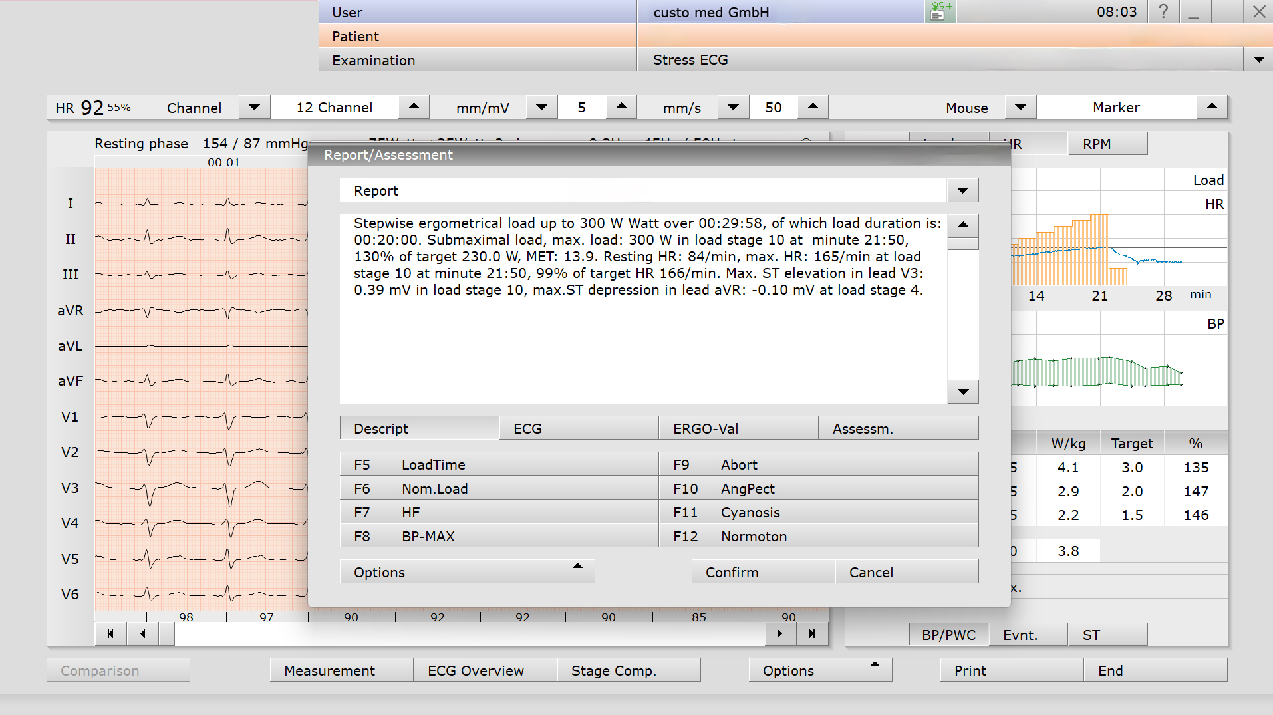Select the ST tab
Screen dimensions: 1273x715
pos(1108,634)
